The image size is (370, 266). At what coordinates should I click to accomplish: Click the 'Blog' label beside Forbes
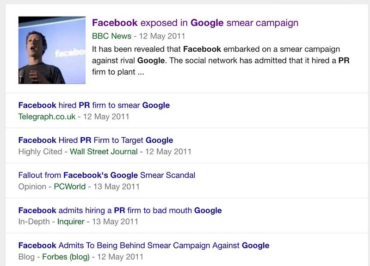point(26,257)
